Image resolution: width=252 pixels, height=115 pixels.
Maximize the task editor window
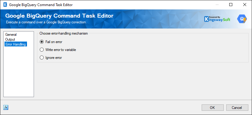(231, 5)
